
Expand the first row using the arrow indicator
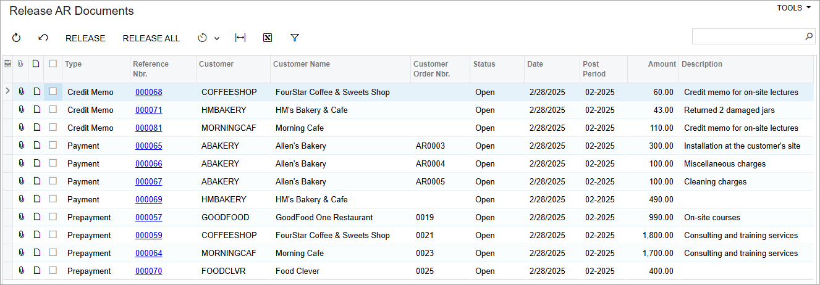pos(7,91)
